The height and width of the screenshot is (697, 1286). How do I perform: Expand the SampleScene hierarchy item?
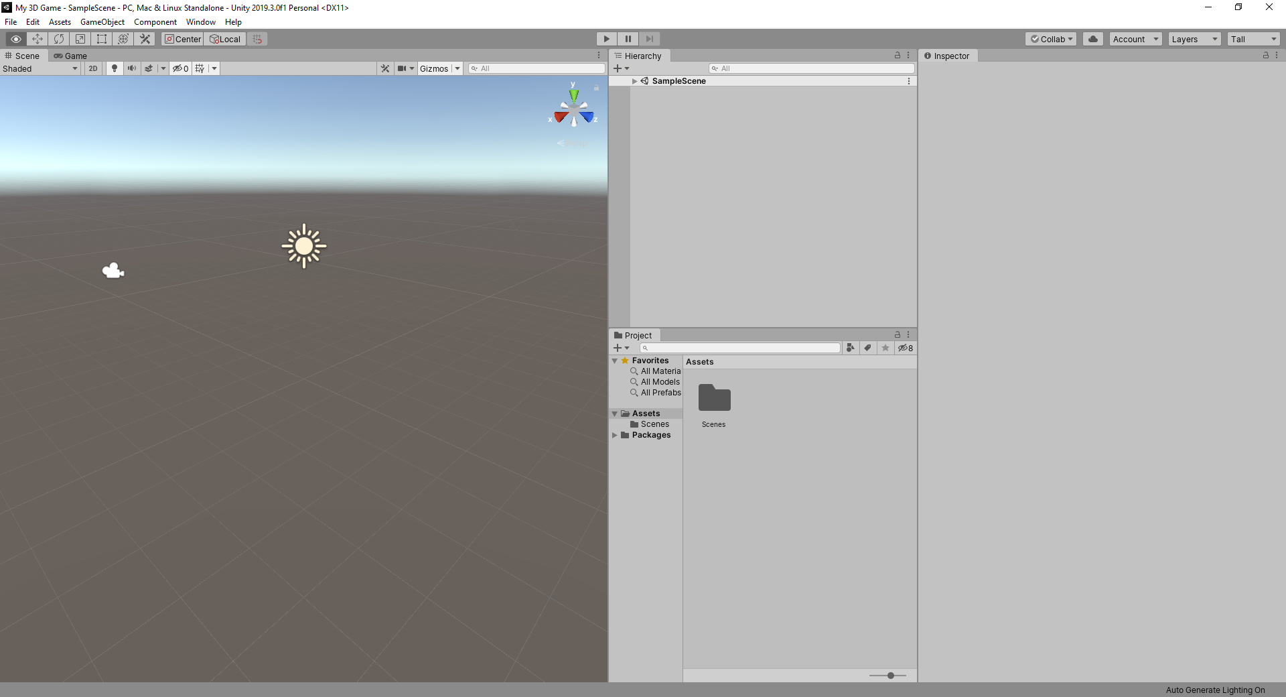coord(634,81)
